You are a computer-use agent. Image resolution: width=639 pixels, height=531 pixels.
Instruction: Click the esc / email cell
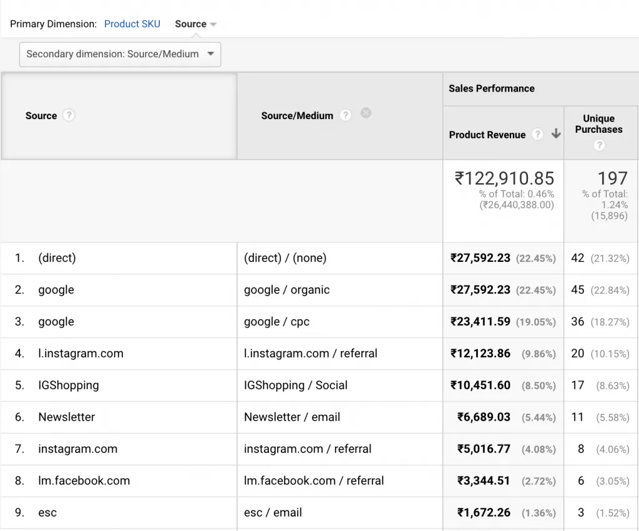tap(273, 513)
